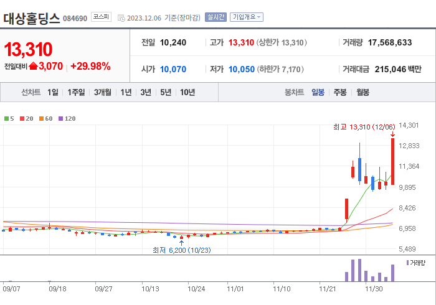The image size is (436, 305).
Task: Click the 전일 value 10,240
Action: (x=173, y=42)
